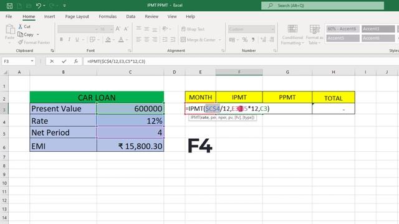Expand the Copy options arrow

tap(38, 35)
